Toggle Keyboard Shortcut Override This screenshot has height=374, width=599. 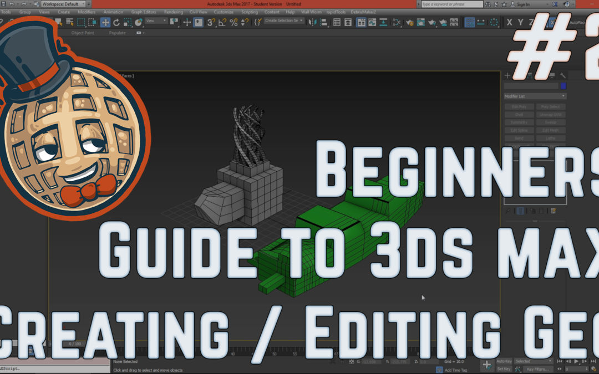[198, 22]
